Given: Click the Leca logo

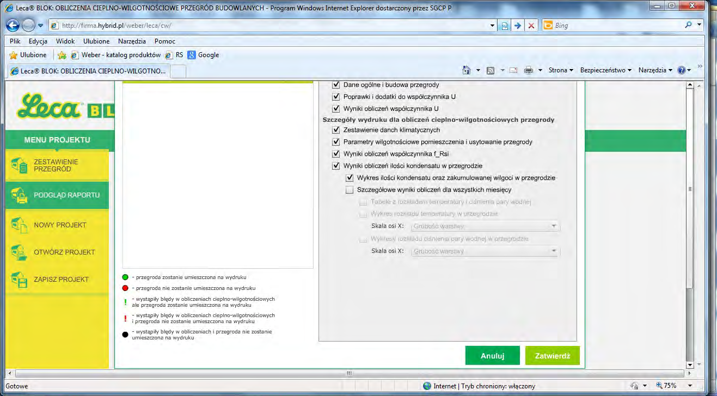Looking at the screenshot, I should [x=50, y=106].
